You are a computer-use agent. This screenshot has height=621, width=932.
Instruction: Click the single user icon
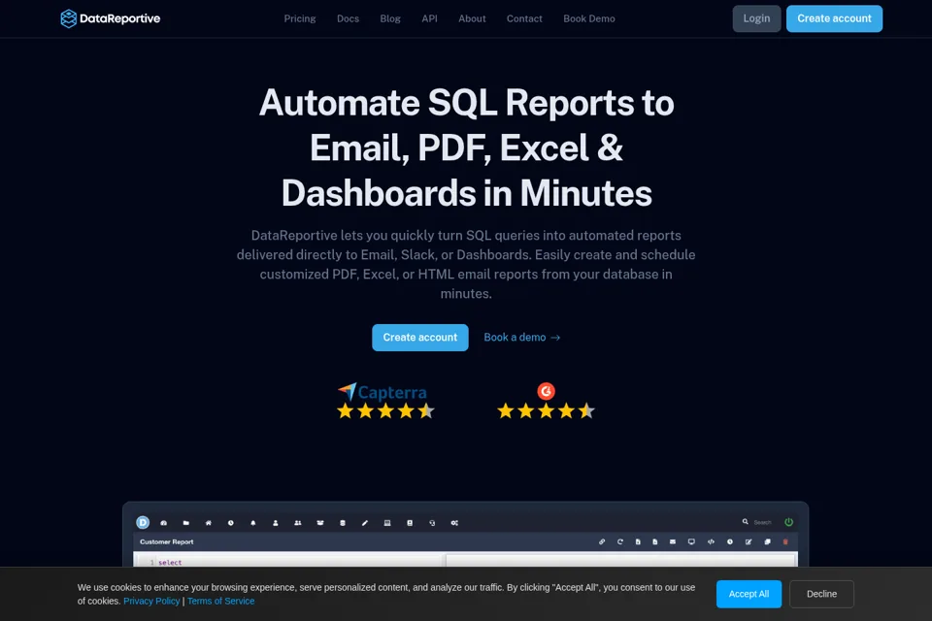pyautogui.click(x=275, y=523)
